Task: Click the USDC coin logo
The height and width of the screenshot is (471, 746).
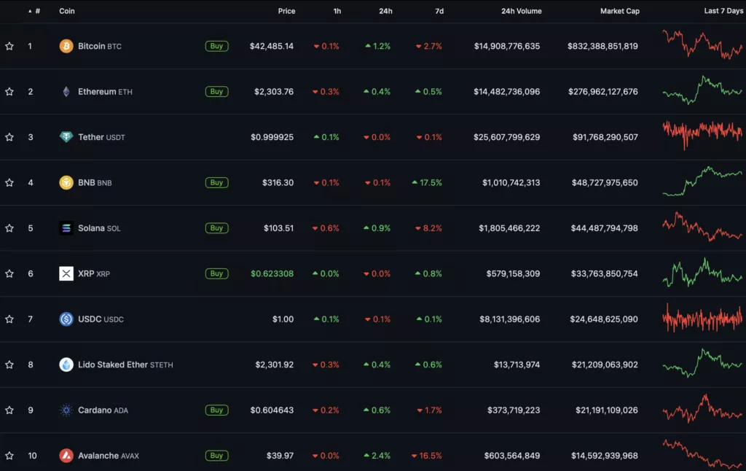Action: point(66,319)
